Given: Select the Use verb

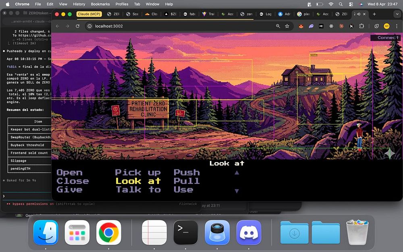Looking at the screenshot, I should 183,190.
